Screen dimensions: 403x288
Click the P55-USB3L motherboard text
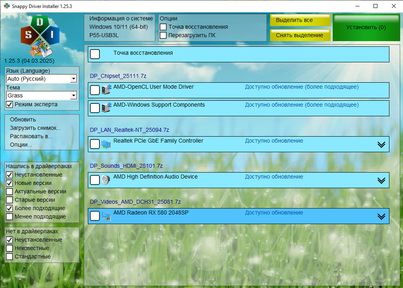click(104, 36)
